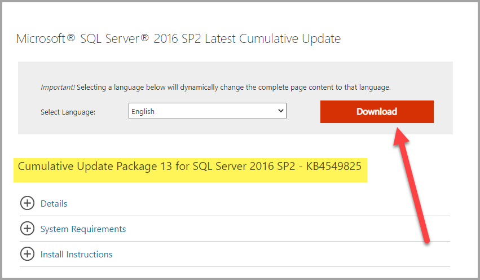
Task: Click the highlighted Cumulative Update Package 13 heading
Action: point(190,166)
